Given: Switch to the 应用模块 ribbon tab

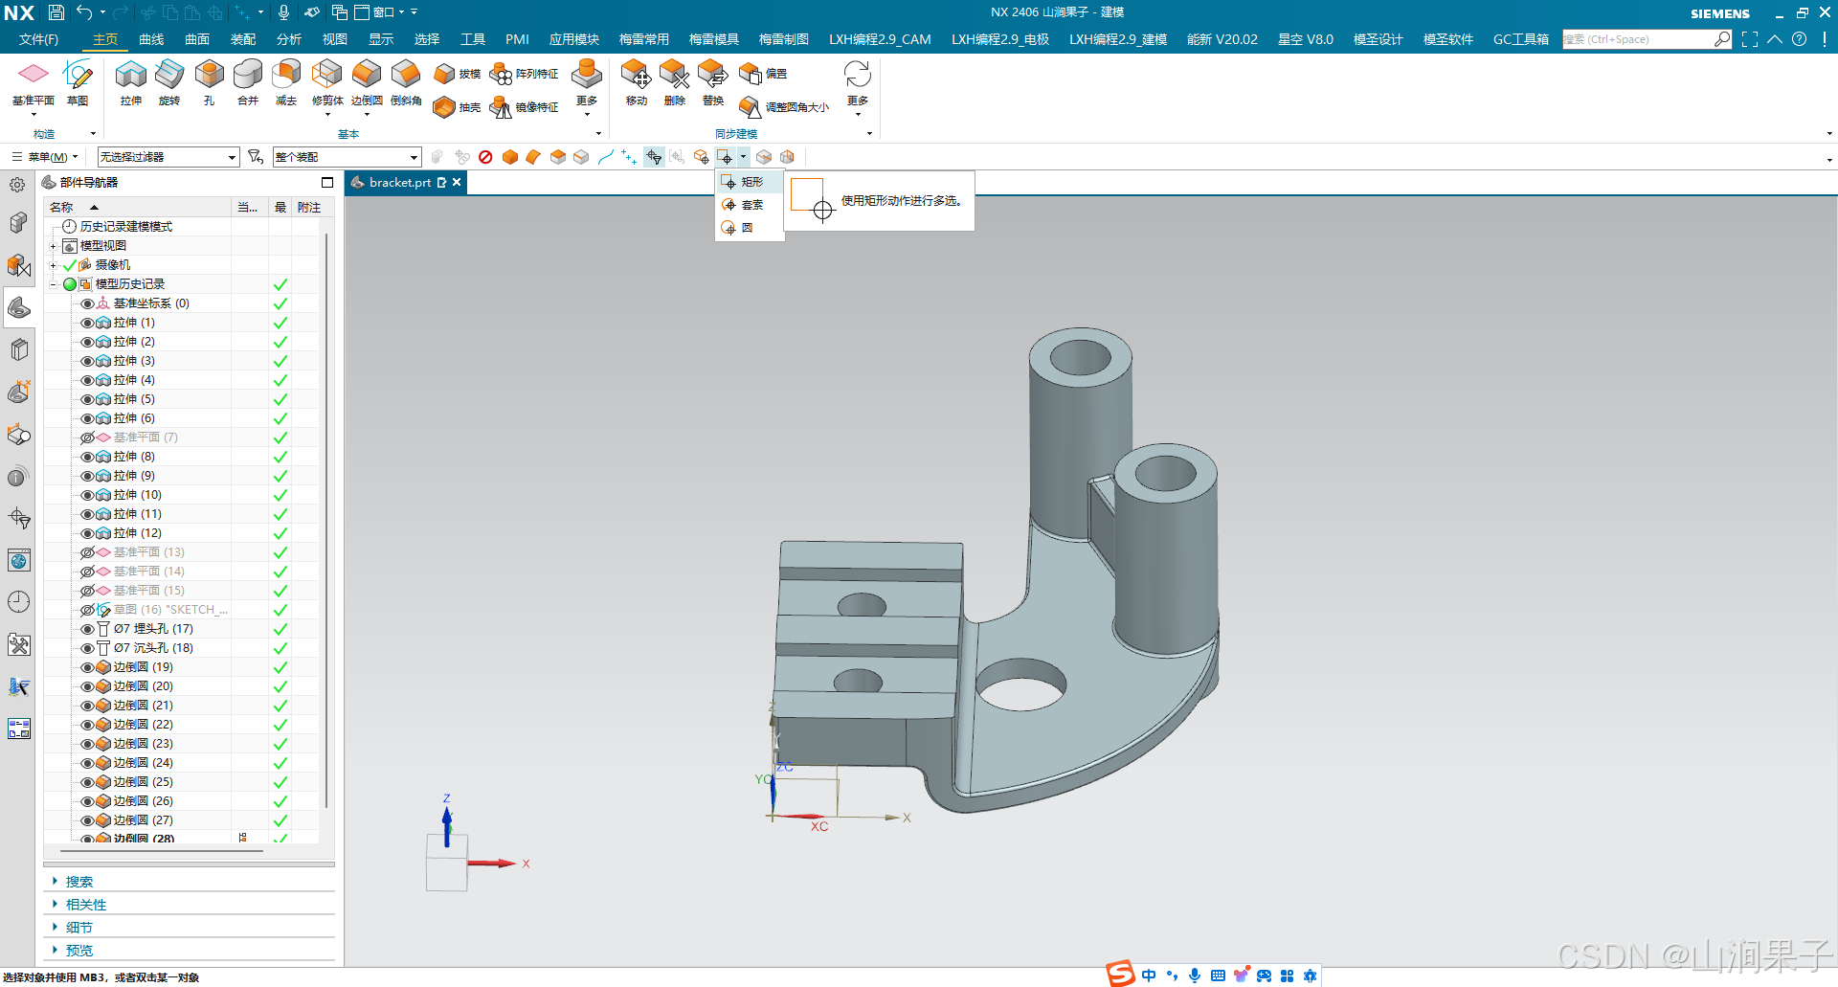Looking at the screenshot, I should point(574,39).
